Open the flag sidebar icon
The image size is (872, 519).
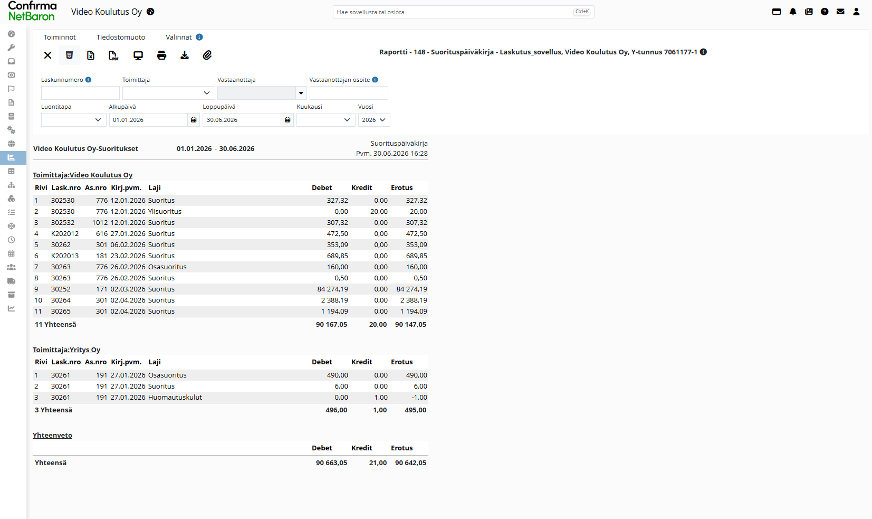tap(11, 89)
